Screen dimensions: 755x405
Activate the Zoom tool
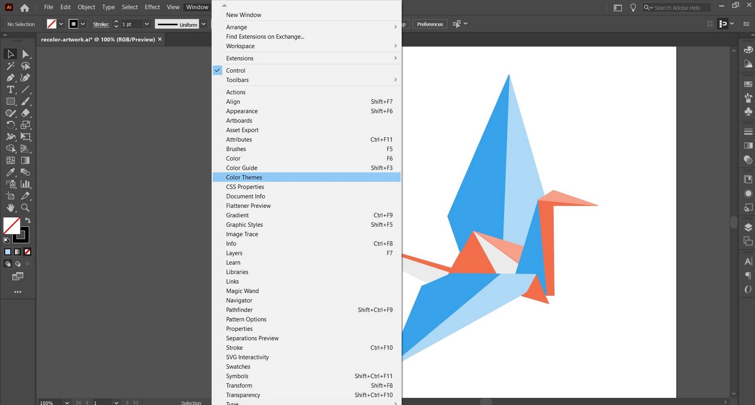coord(25,207)
